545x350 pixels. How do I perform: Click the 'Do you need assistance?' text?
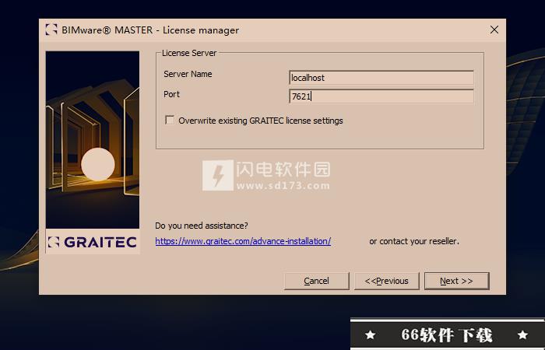[x=202, y=226]
